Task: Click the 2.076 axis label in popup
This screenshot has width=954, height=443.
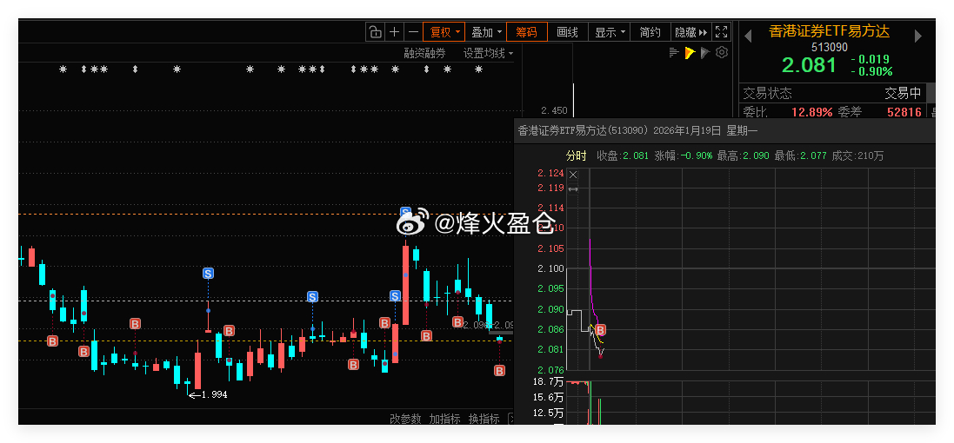Action: coord(550,369)
